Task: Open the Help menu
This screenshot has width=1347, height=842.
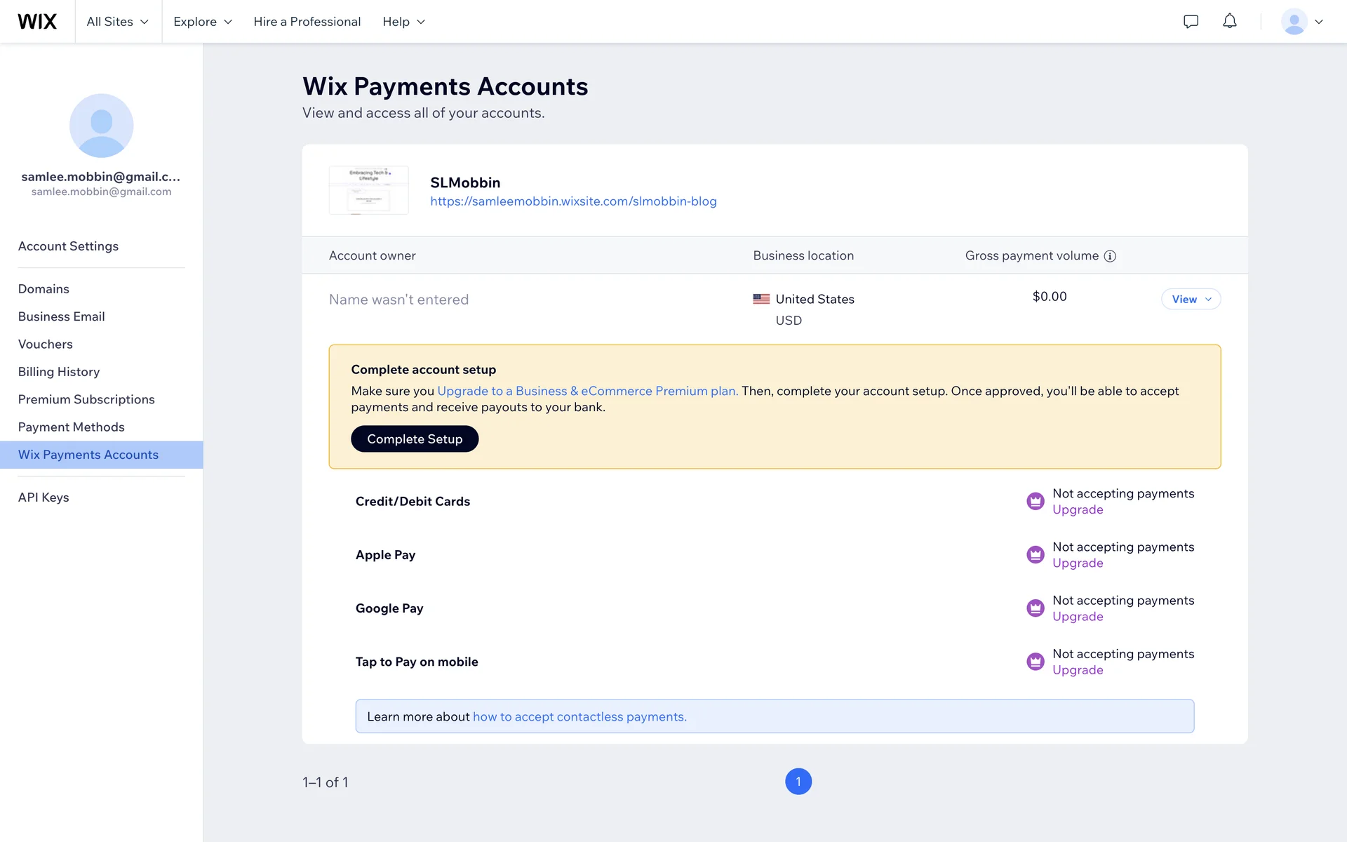Action: coord(404,22)
